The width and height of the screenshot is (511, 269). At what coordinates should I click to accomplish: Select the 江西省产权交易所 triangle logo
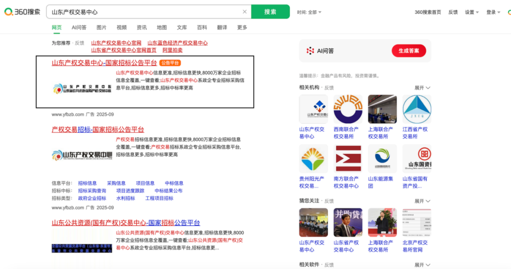coord(417,109)
